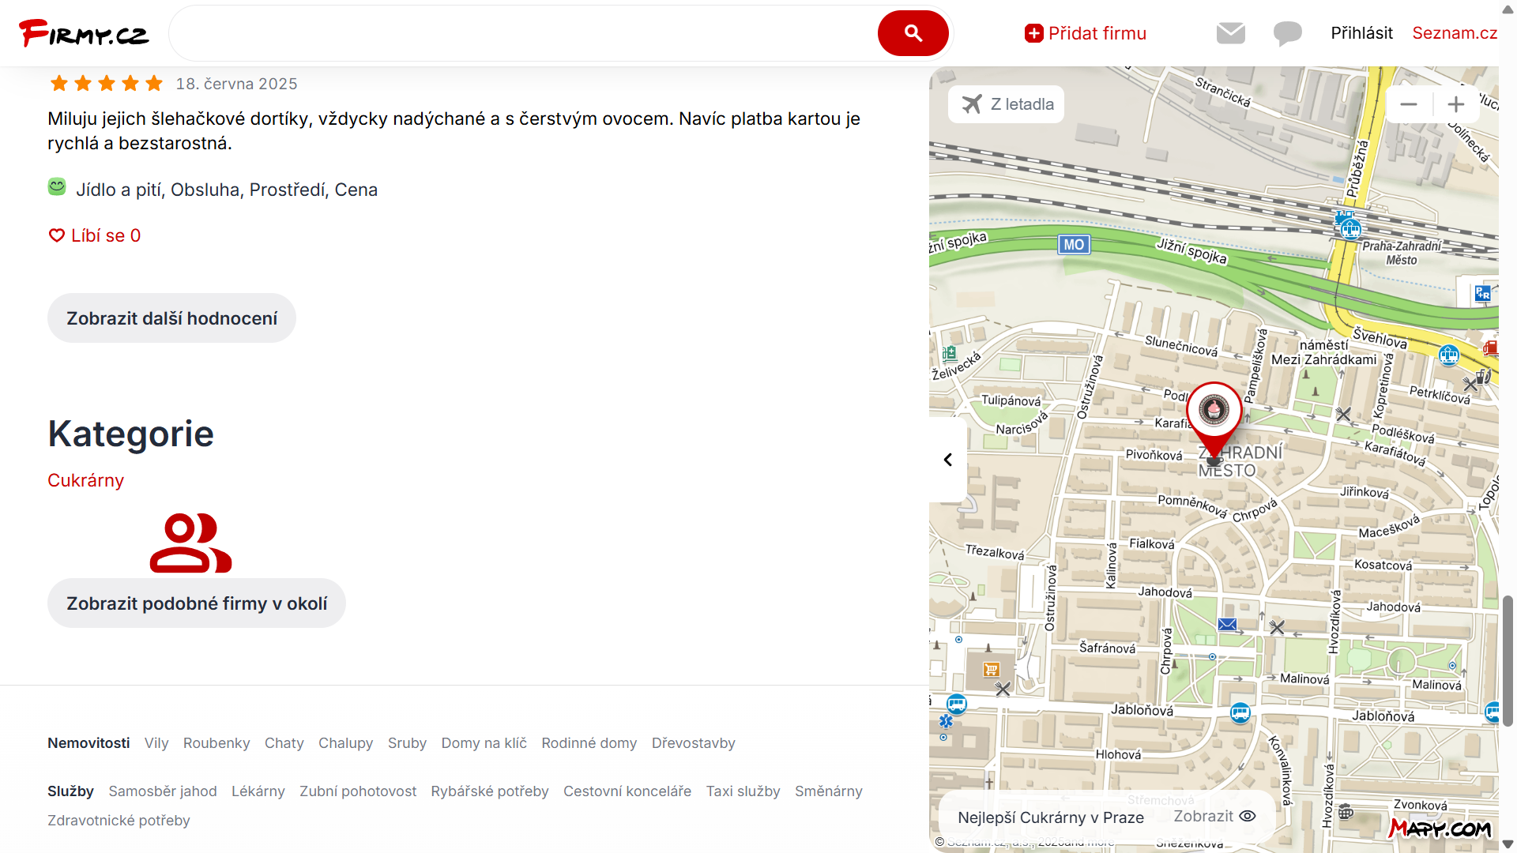
Task: Toggle Zobrazit eye for Nejlepší Cukrárny
Action: pos(1214,816)
